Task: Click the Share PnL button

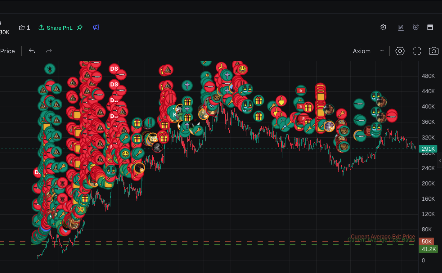Action: (55, 28)
